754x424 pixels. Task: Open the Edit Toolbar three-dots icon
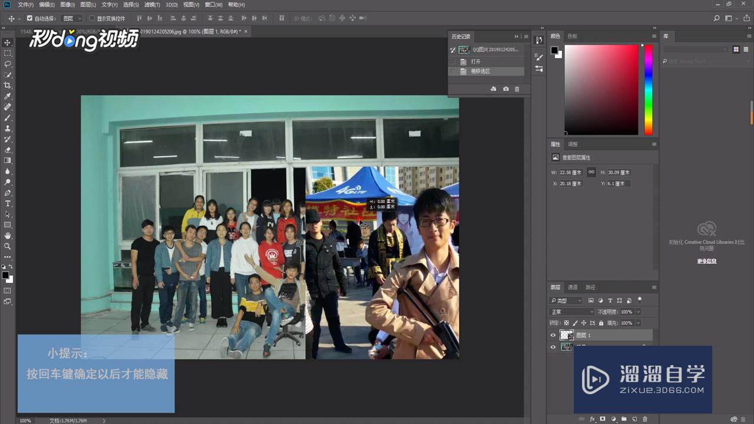click(8, 257)
